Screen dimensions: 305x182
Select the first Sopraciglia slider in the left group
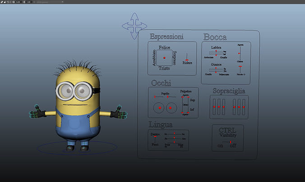coord(214,107)
